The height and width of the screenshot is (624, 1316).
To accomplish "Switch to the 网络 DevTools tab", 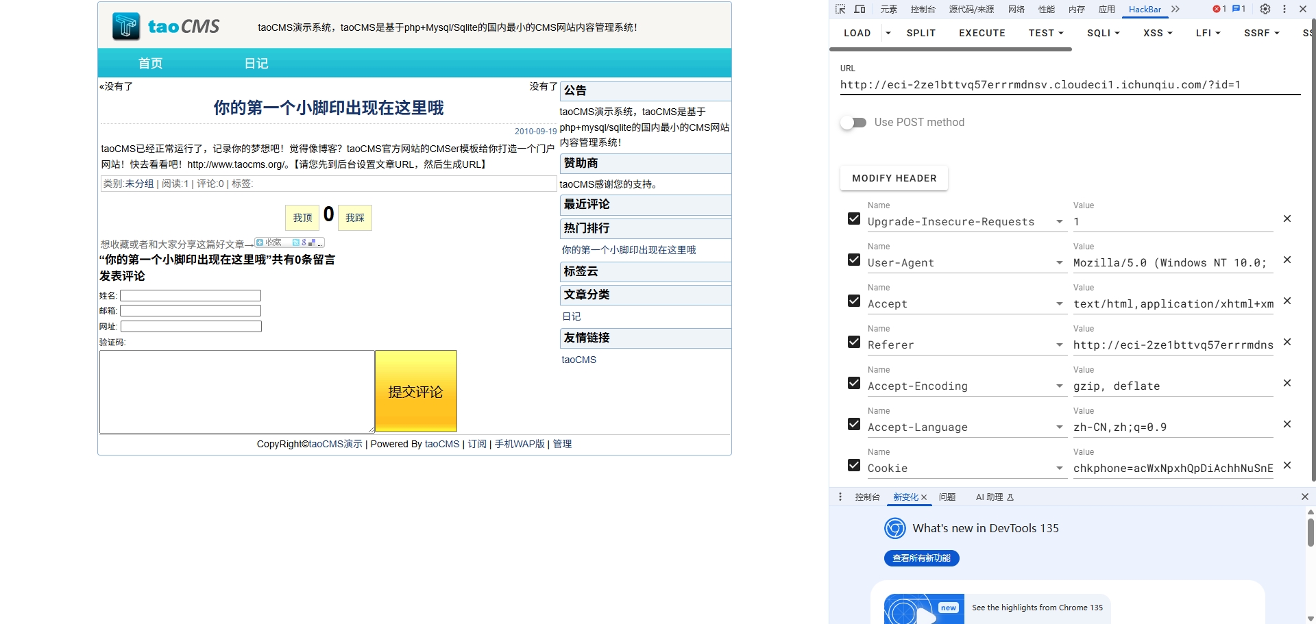I will tap(1016, 9).
